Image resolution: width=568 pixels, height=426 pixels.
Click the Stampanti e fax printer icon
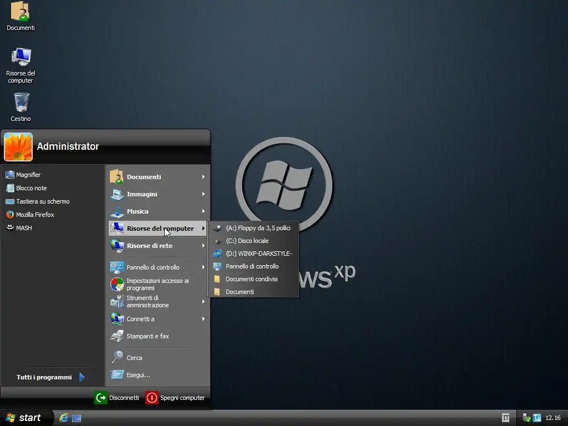pyautogui.click(x=117, y=336)
